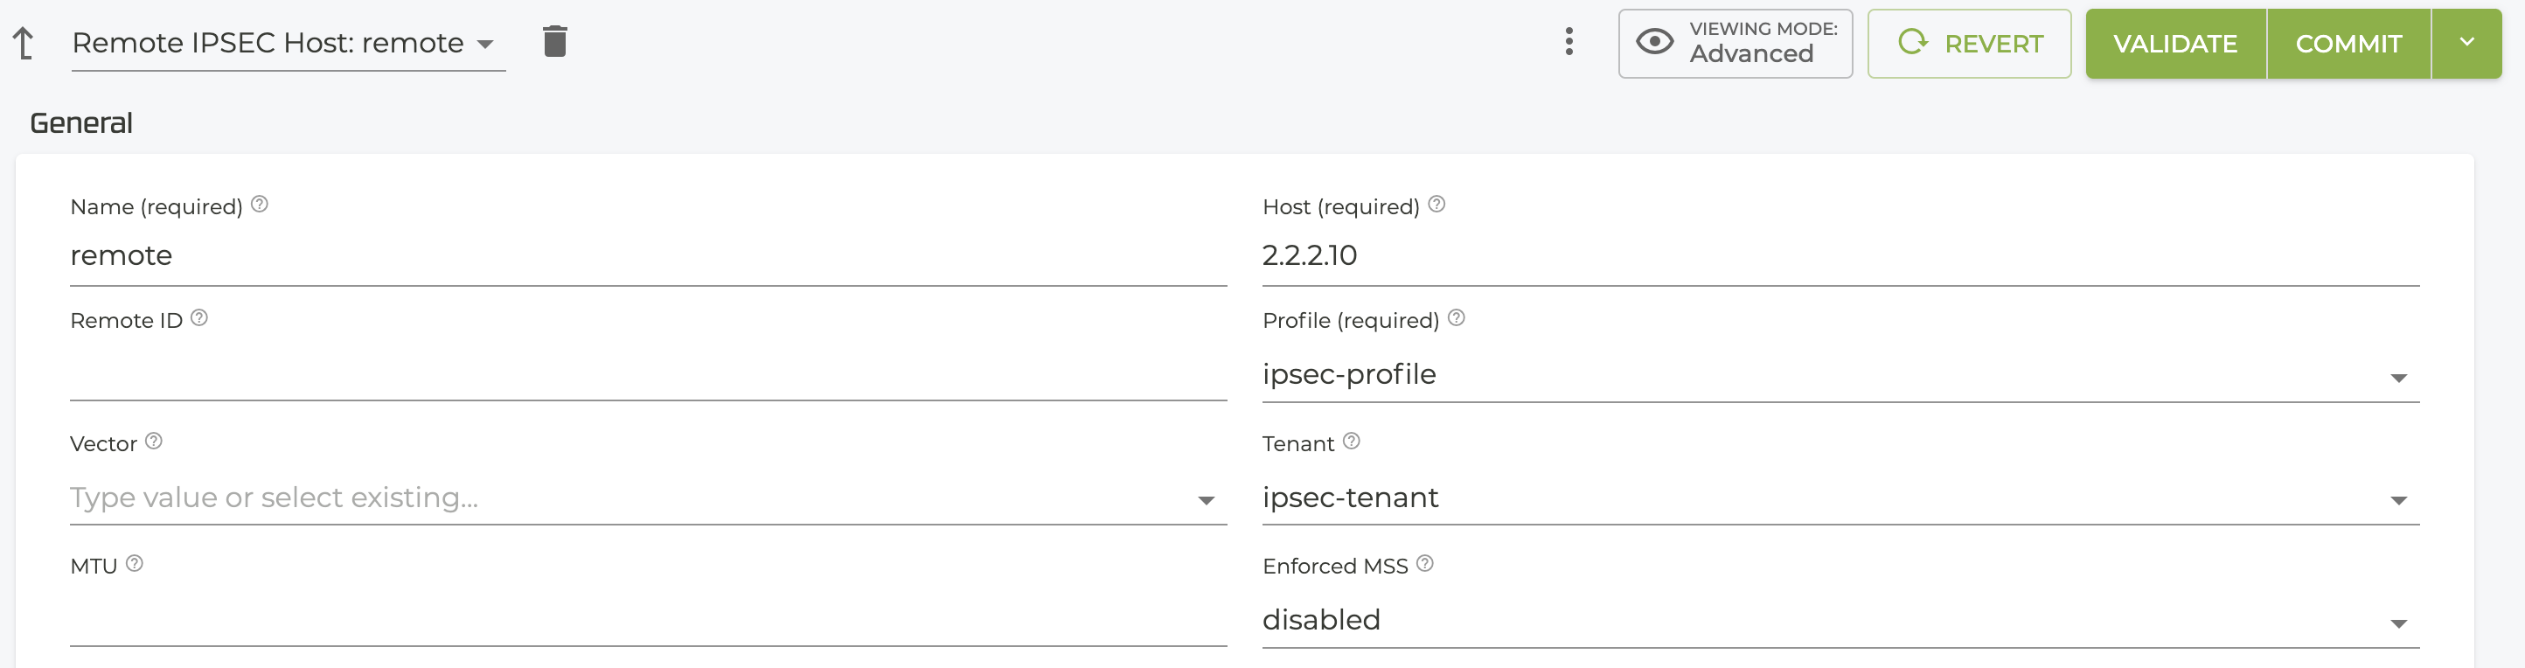Click help icon next to Host field
Image resolution: width=2525 pixels, height=668 pixels.
[x=1436, y=205]
